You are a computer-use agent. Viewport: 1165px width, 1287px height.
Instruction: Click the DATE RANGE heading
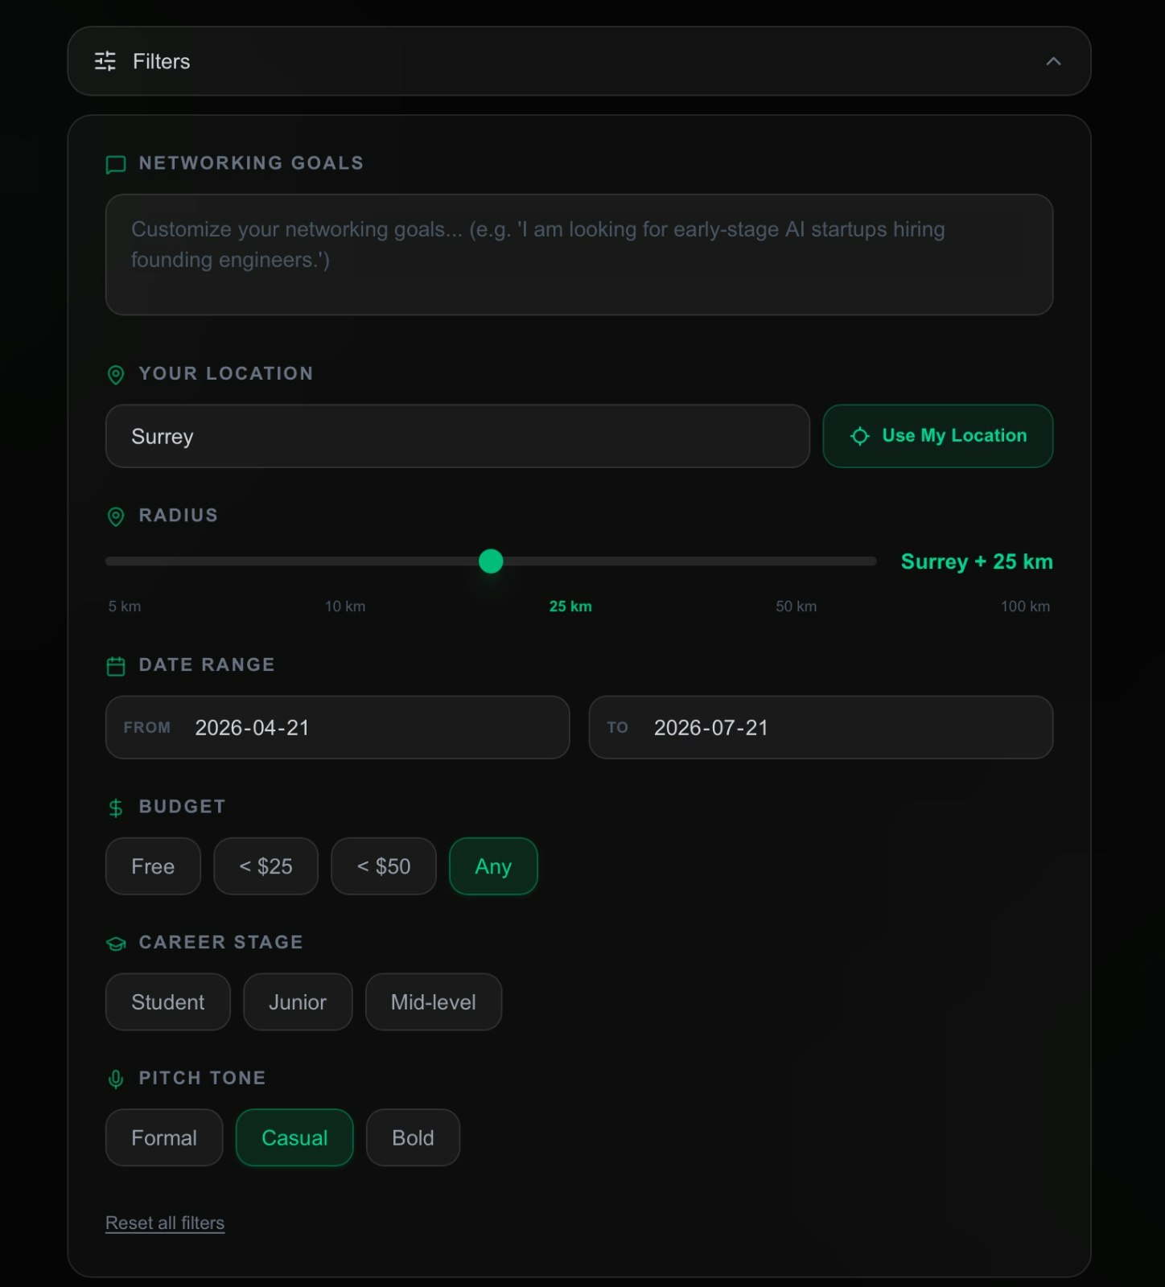pyautogui.click(x=207, y=665)
